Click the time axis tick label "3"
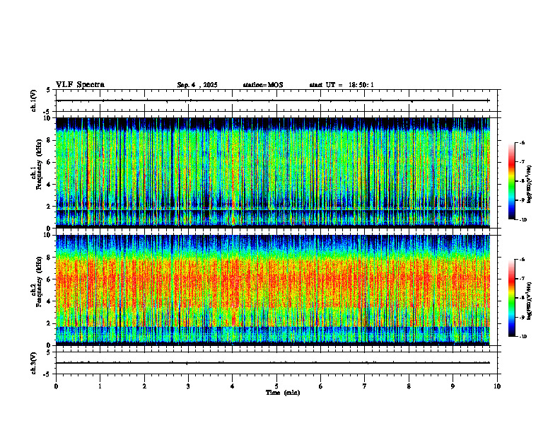Screen dimensions: 560x433 tap(188, 386)
